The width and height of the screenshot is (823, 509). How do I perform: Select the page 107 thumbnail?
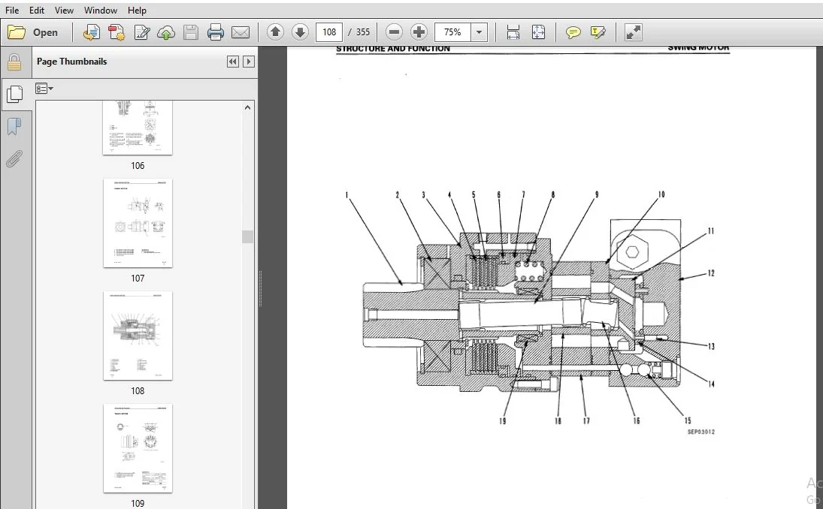[x=138, y=223]
